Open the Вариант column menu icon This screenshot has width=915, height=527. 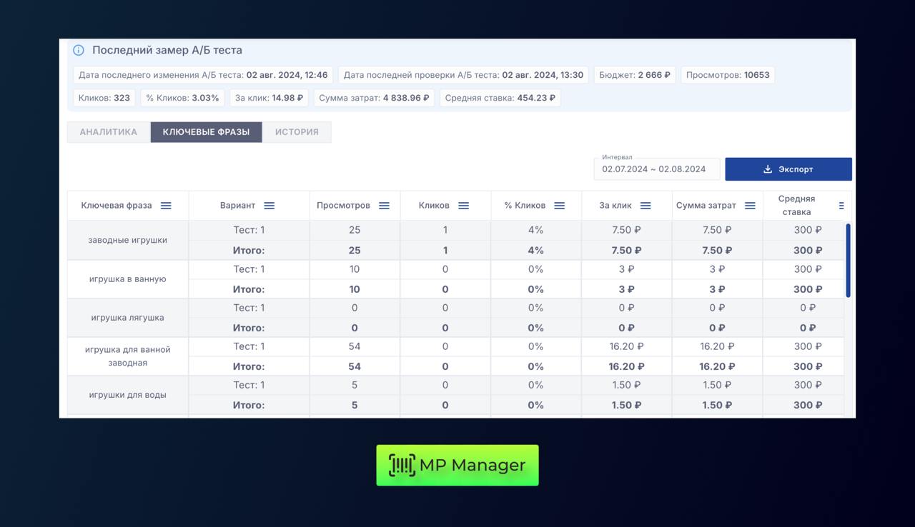click(269, 206)
